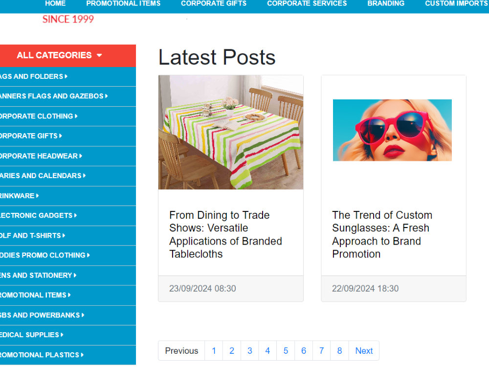This screenshot has width=489, height=367.
Task: Expand Promotional Plastics category
Action: pos(68,355)
